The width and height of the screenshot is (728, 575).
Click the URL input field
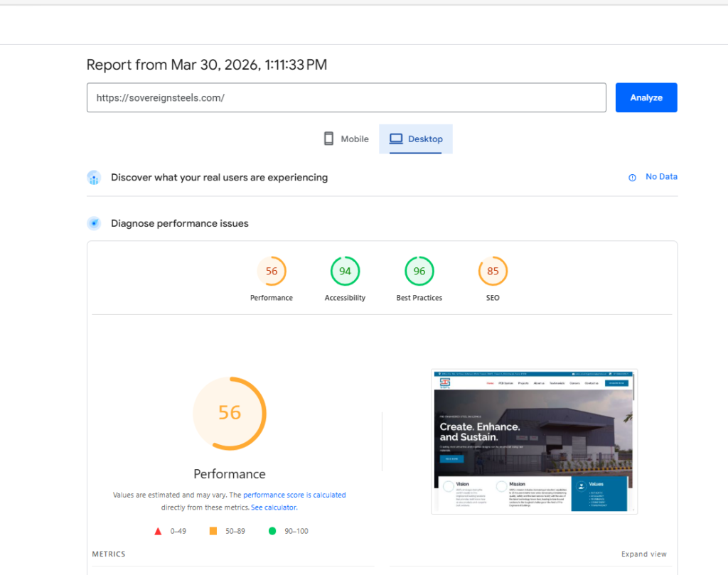click(346, 97)
